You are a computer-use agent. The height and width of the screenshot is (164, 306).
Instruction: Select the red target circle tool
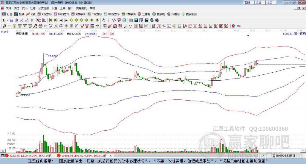click(61, 26)
